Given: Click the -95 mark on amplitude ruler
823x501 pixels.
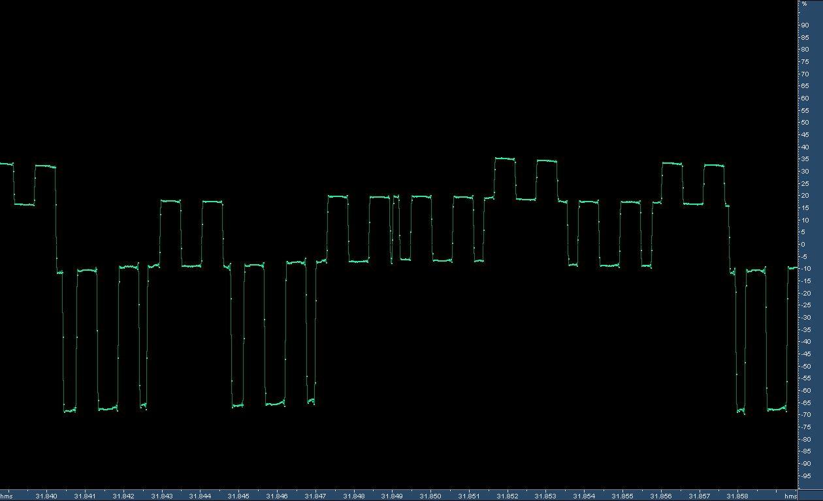Looking at the screenshot, I should click(x=805, y=476).
